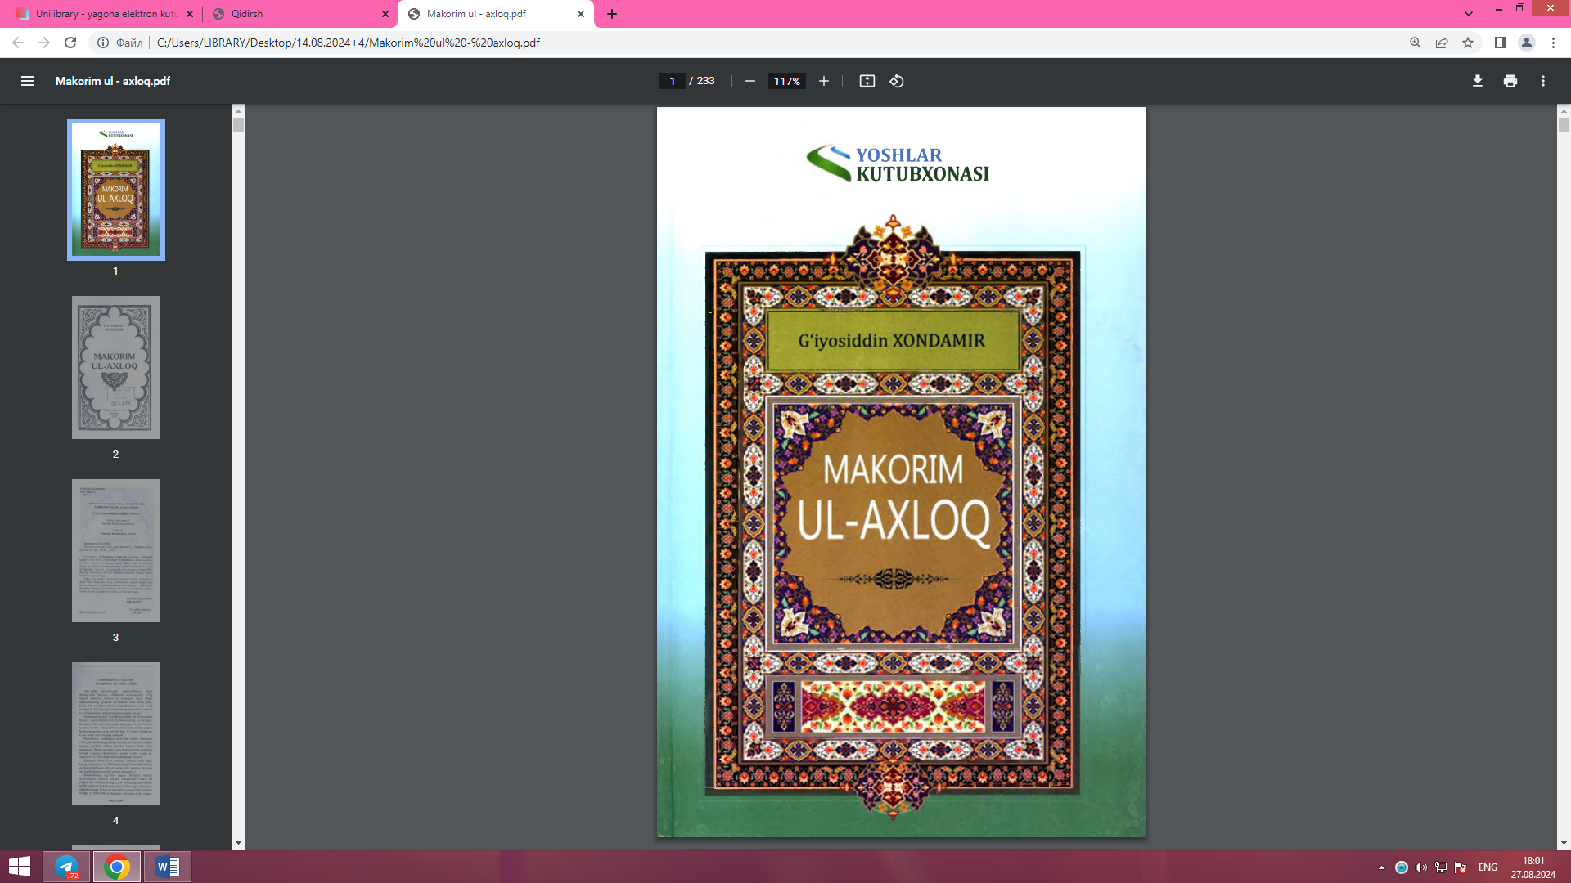Open the clock and date flyout
Screen dimensions: 1571x883
[x=1533, y=867]
